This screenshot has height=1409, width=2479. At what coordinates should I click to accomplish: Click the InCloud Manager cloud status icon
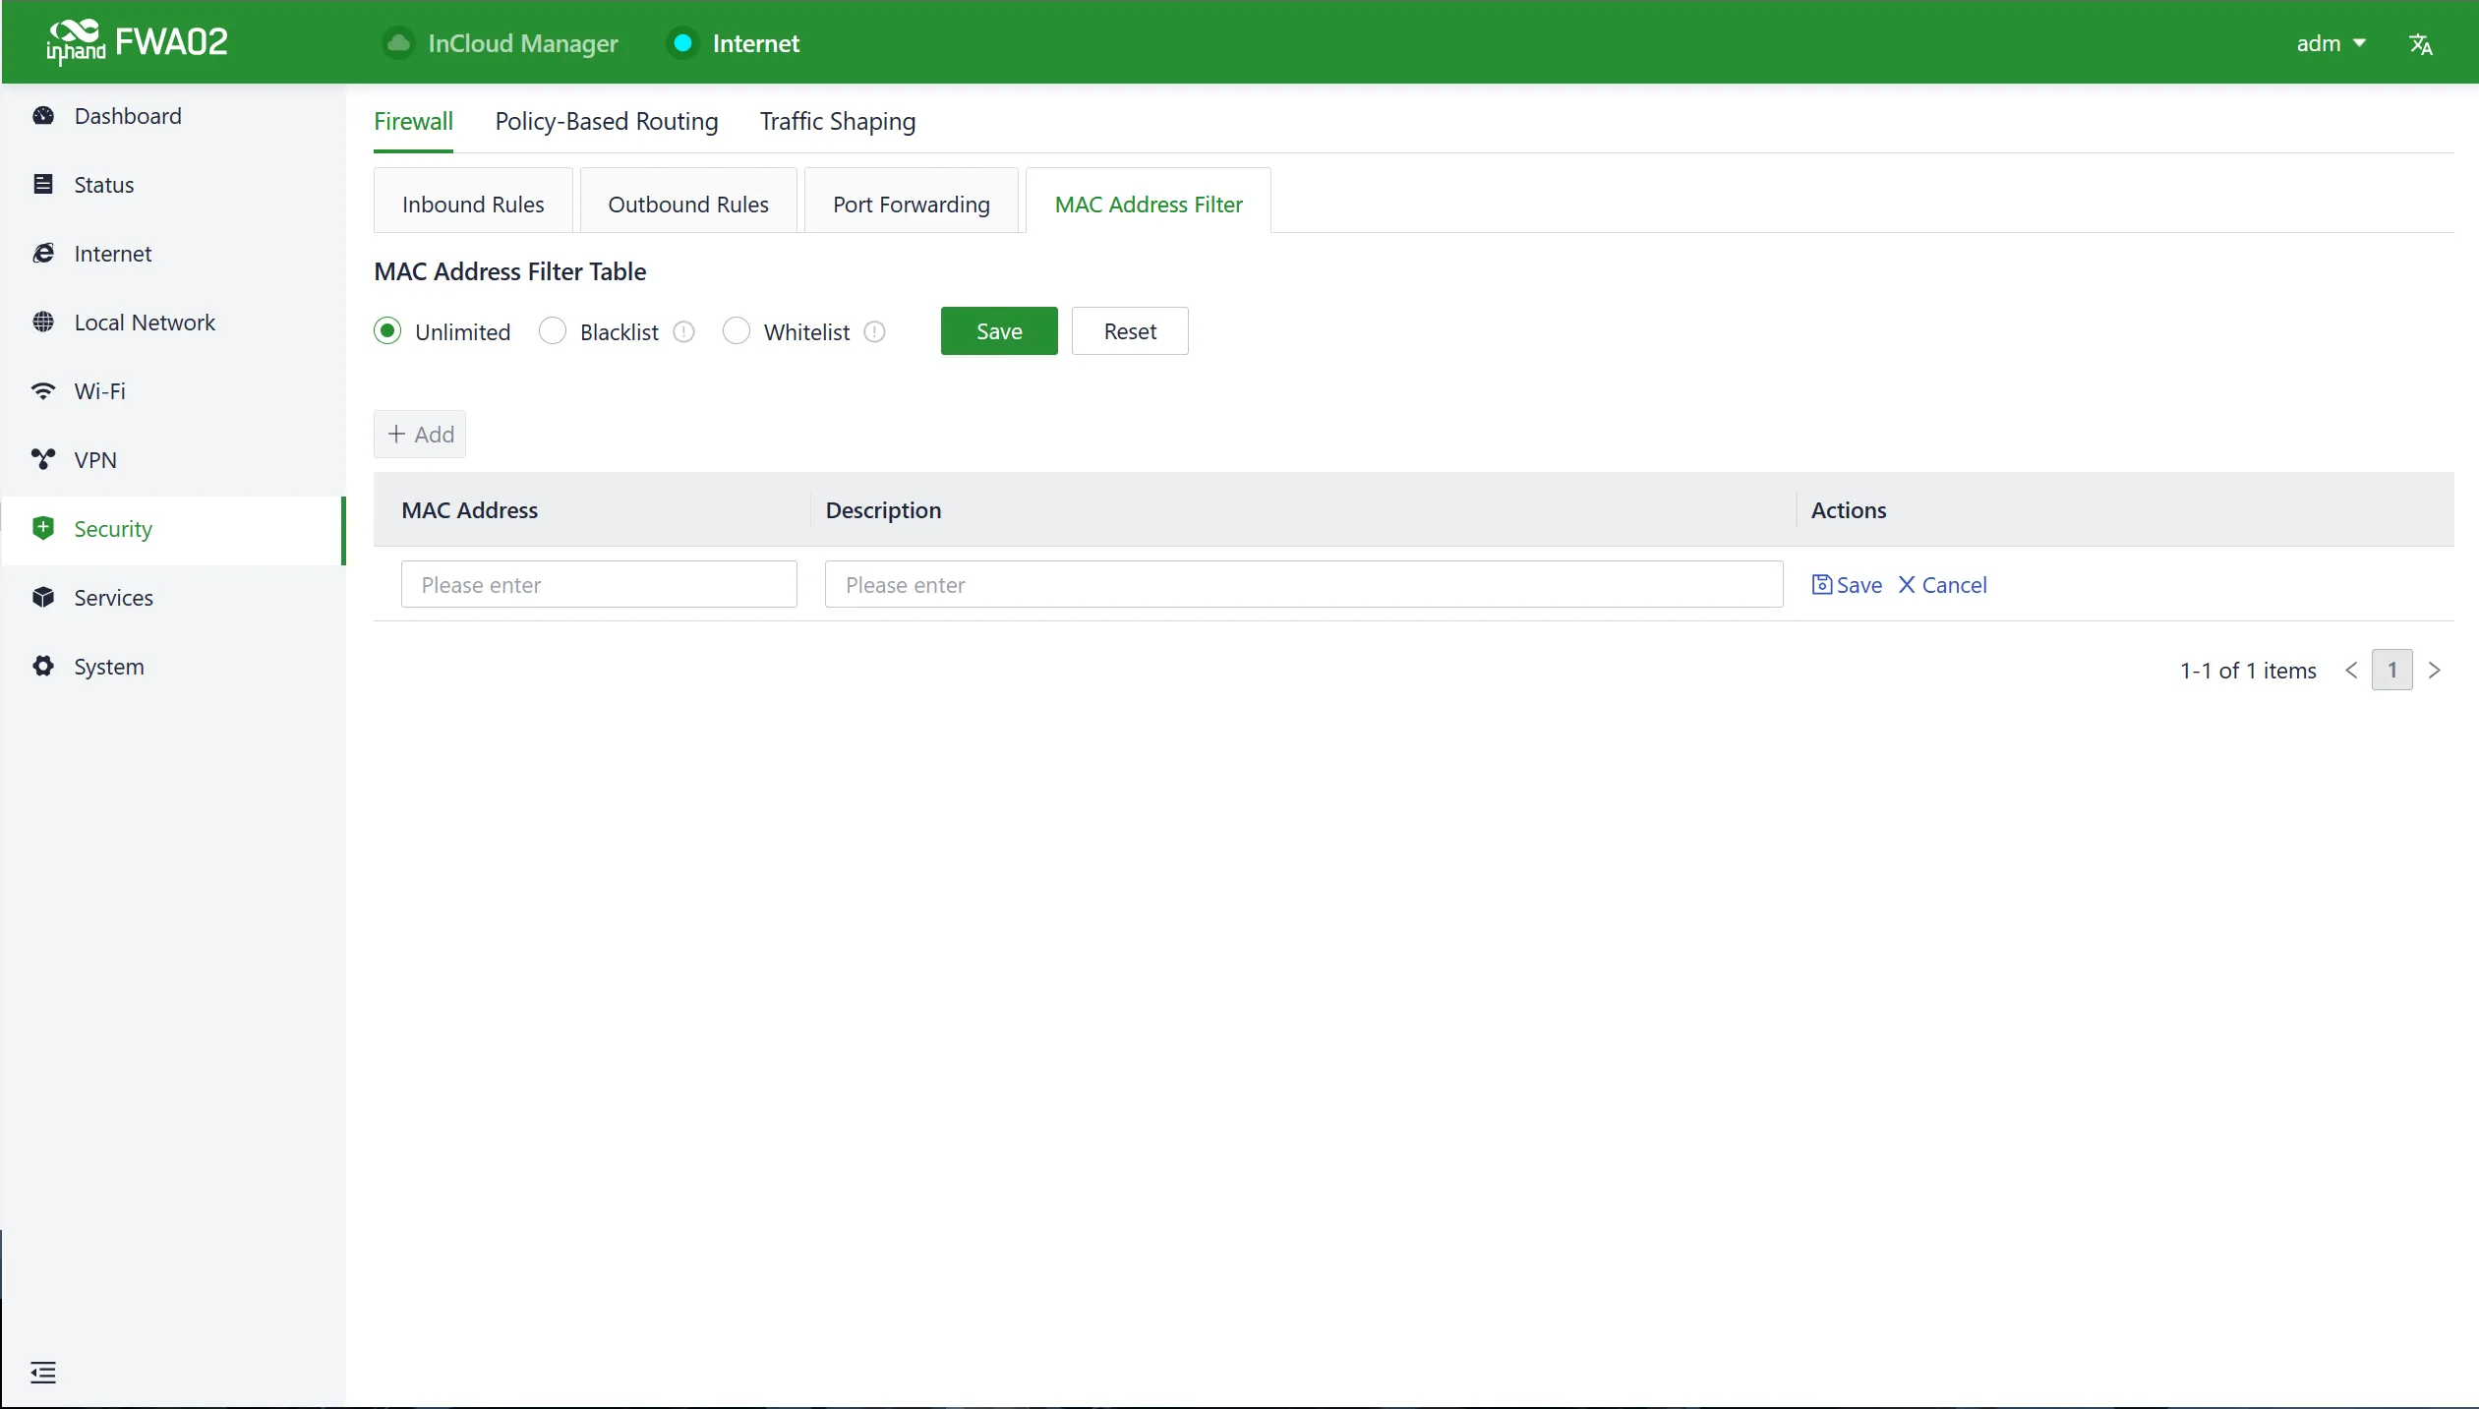[398, 43]
